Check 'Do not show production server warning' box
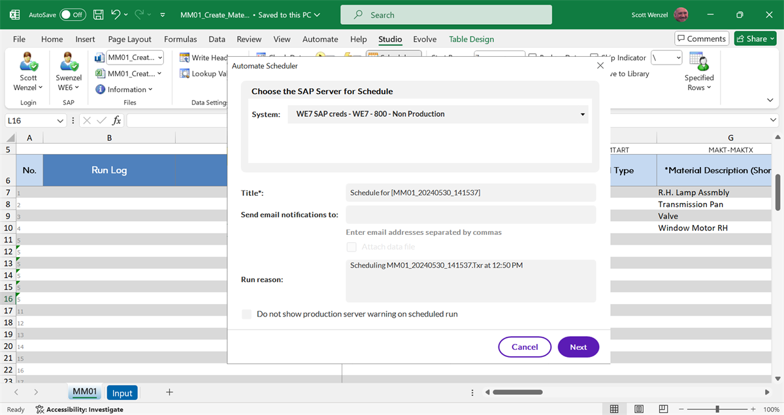Viewport: 784px width, 415px height. (x=246, y=314)
